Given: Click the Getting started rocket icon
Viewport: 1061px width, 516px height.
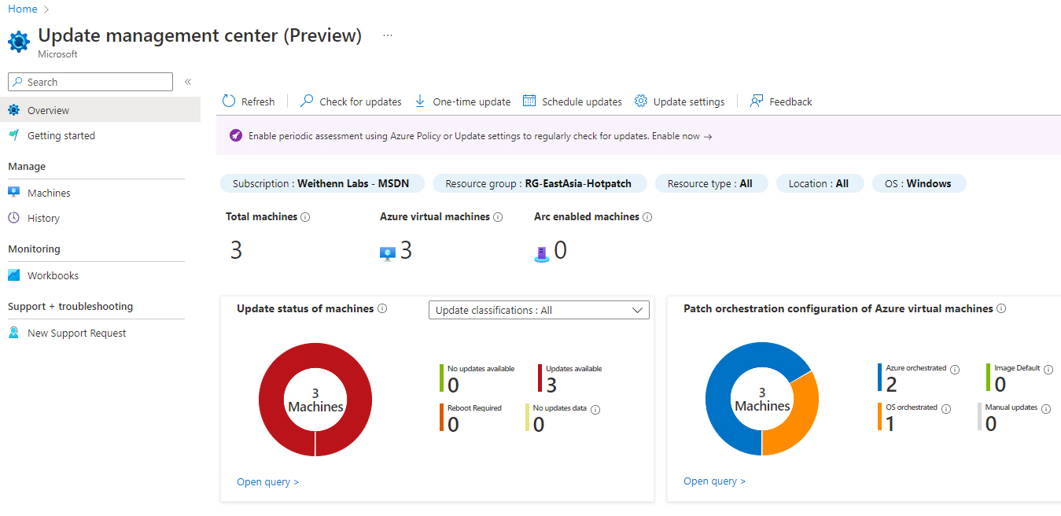Looking at the screenshot, I should click(x=14, y=135).
